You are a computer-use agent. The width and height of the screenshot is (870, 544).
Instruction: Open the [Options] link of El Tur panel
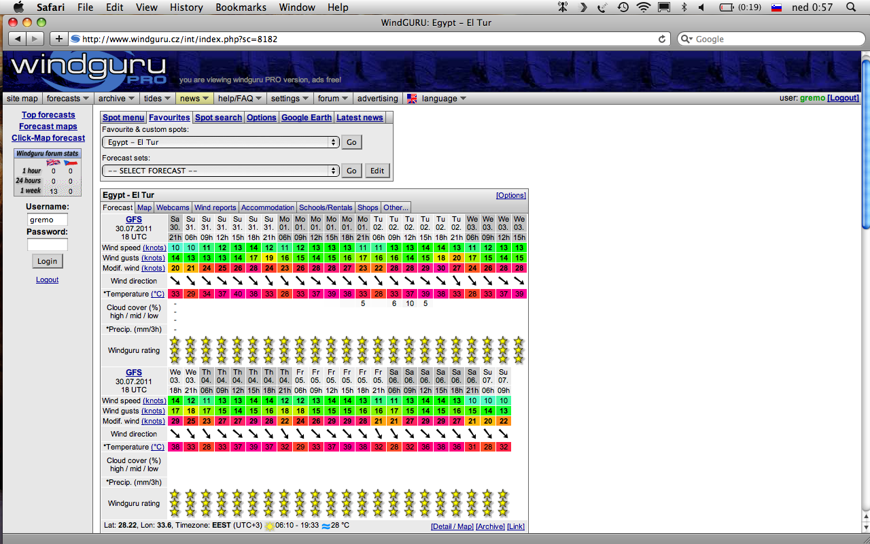point(511,195)
